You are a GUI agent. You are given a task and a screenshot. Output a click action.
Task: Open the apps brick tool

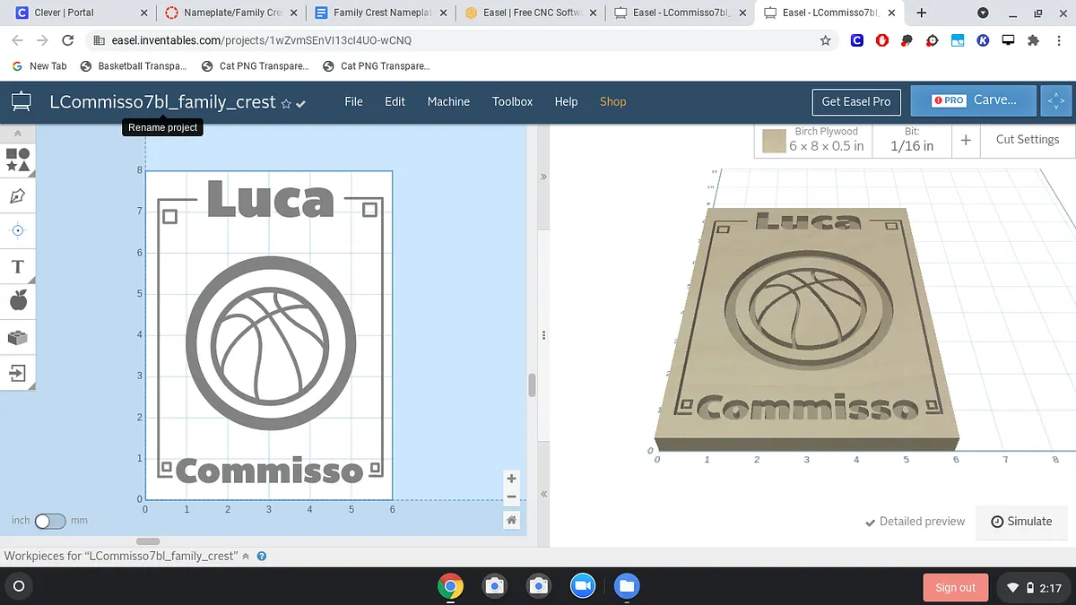18,337
